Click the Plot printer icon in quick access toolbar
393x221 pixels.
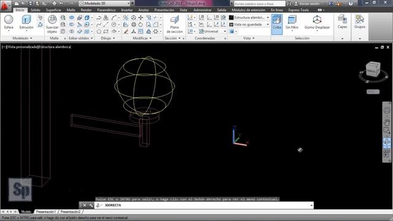(54, 4)
